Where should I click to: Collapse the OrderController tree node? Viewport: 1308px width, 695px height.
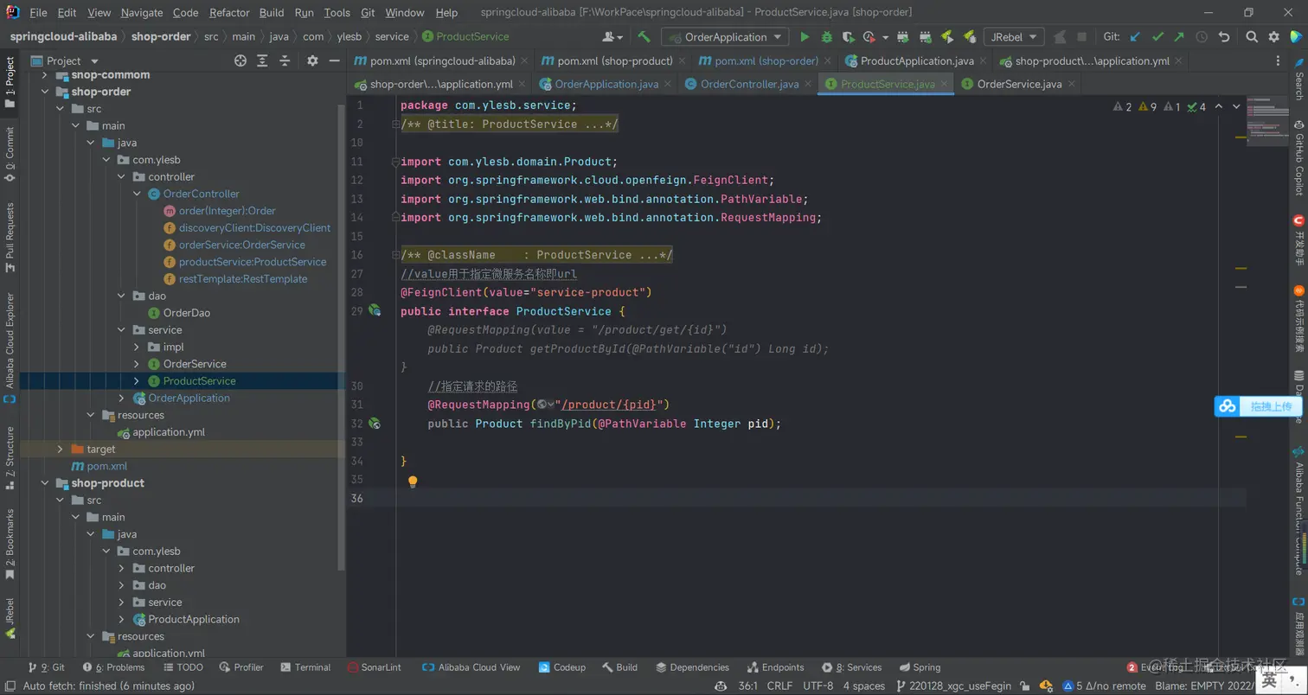click(137, 194)
